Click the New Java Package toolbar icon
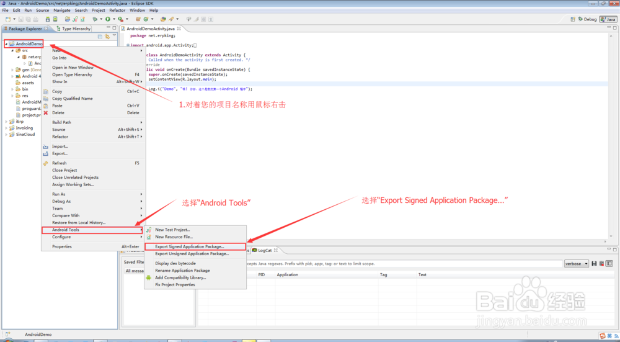Screen dimensions: 620x342 (x=138, y=19)
